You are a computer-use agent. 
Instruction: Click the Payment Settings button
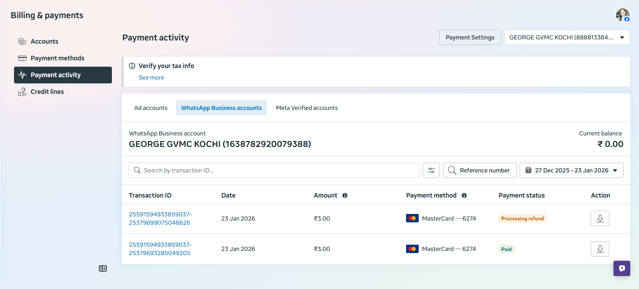point(470,37)
